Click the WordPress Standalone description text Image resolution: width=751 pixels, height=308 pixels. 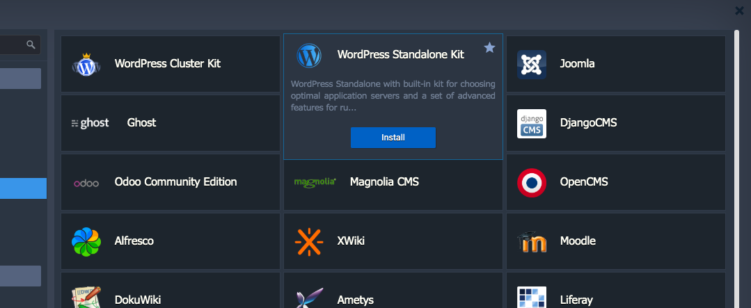click(x=393, y=96)
